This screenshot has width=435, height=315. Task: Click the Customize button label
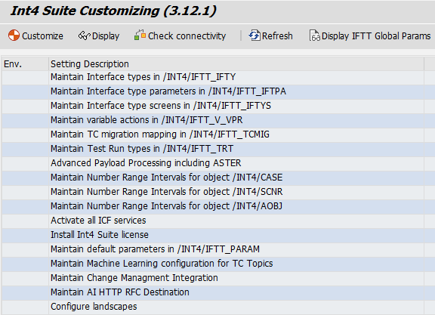pyautogui.click(x=42, y=36)
